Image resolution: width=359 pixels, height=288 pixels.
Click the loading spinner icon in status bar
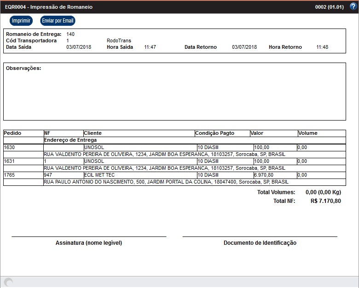point(8,282)
